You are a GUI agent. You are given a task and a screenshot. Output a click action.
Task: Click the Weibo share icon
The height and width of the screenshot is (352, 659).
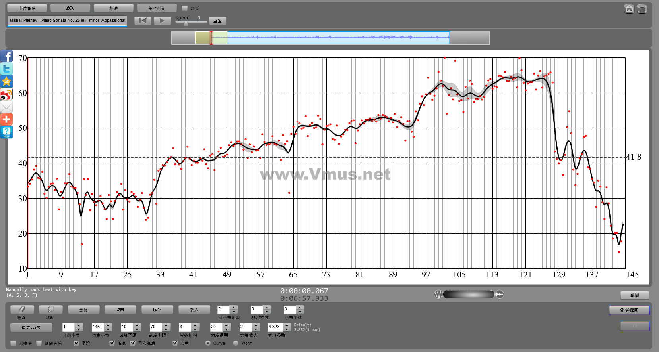click(6, 94)
